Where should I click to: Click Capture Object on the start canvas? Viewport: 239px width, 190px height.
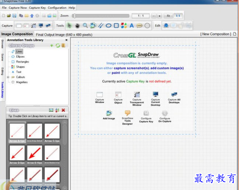coord(118,98)
